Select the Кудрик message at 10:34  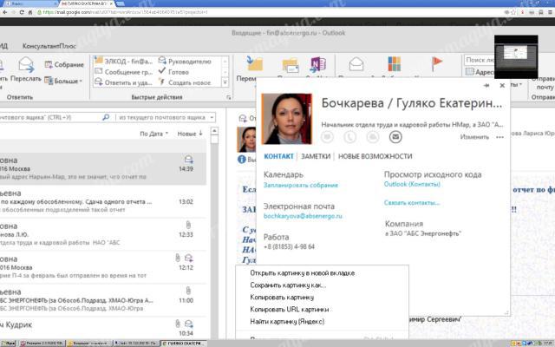tap(102, 329)
